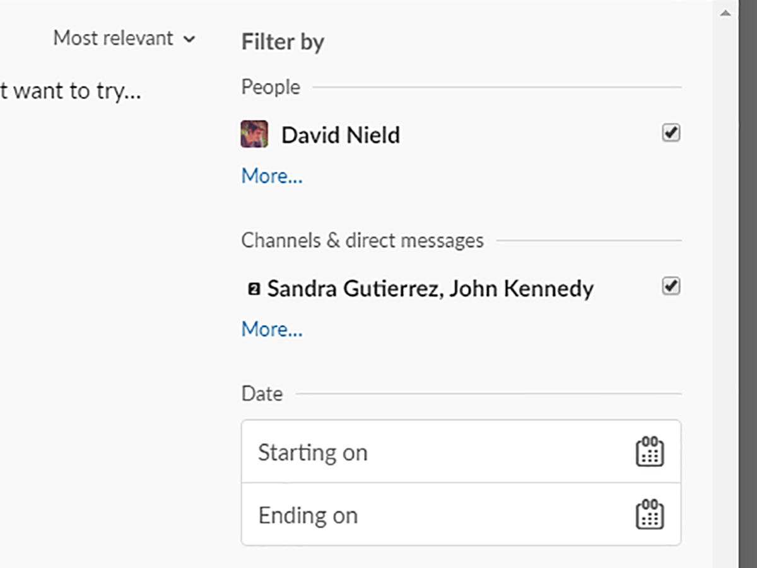This screenshot has width=757, height=568.
Task: Click David Nield's profile avatar
Action: [254, 134]
